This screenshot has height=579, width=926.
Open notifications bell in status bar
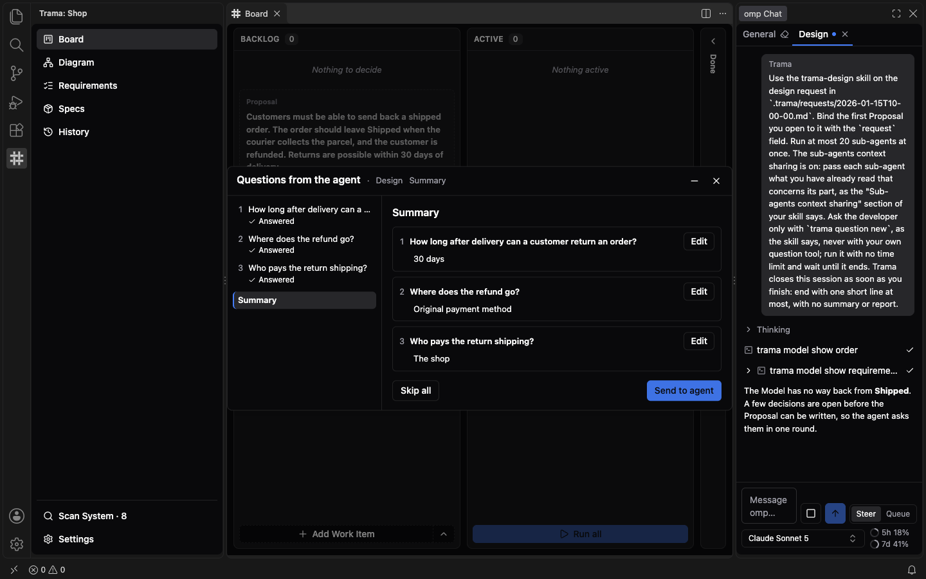[x=912, y=569]
